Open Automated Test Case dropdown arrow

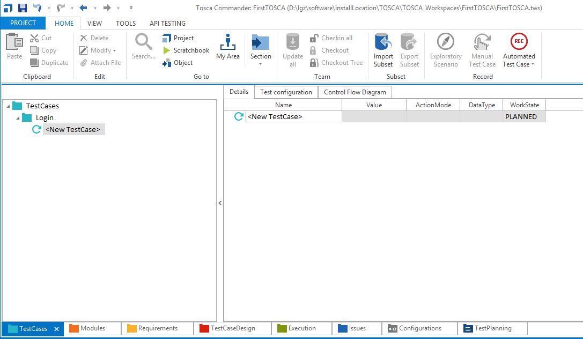click(x=533, y=64)
